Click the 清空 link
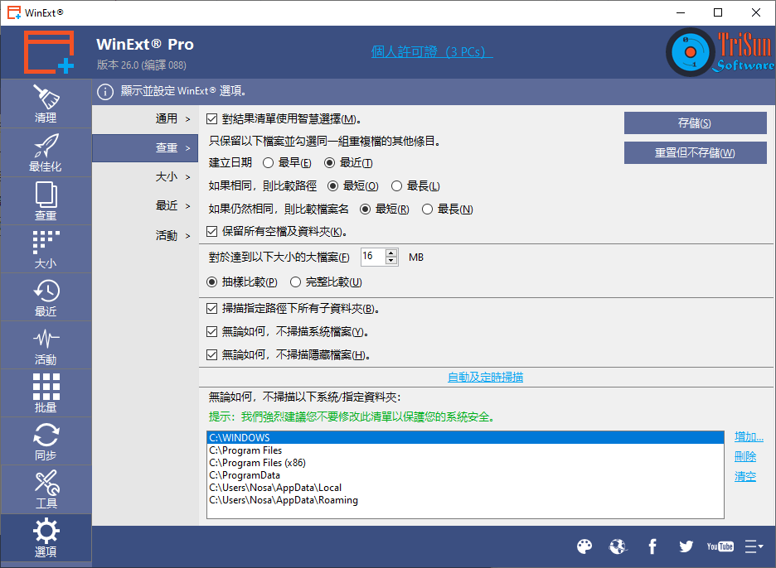The image size is (776, 568). tap(745, 477)
